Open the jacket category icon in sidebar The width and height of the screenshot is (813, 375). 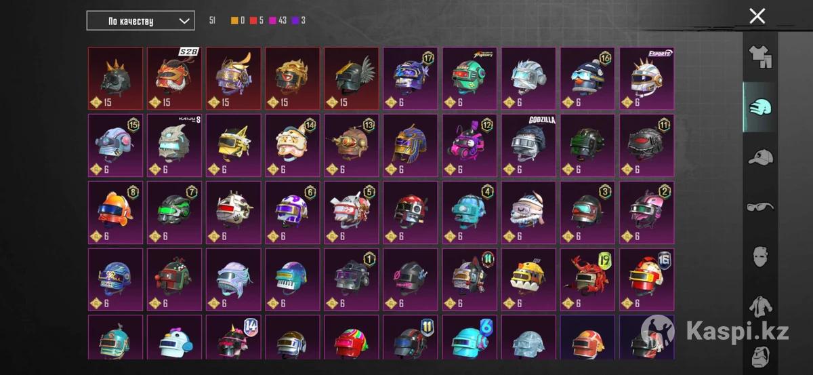(760, 307)
